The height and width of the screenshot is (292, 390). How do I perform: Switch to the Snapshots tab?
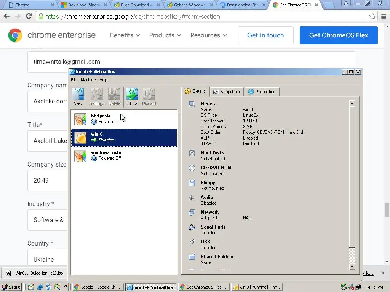pos(227,92)
